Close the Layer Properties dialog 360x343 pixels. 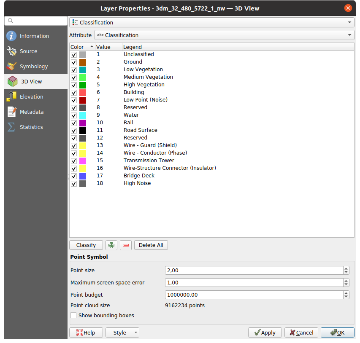coord(348,8)
